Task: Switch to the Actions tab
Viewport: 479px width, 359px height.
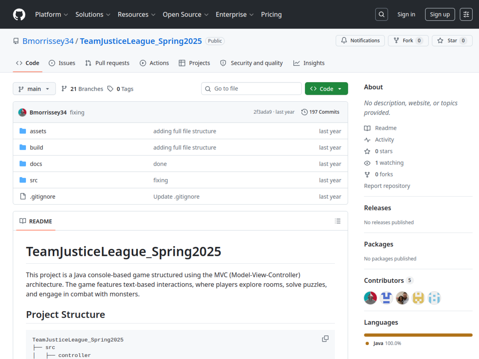Action: pyautogui.click(x=154, y=63)
